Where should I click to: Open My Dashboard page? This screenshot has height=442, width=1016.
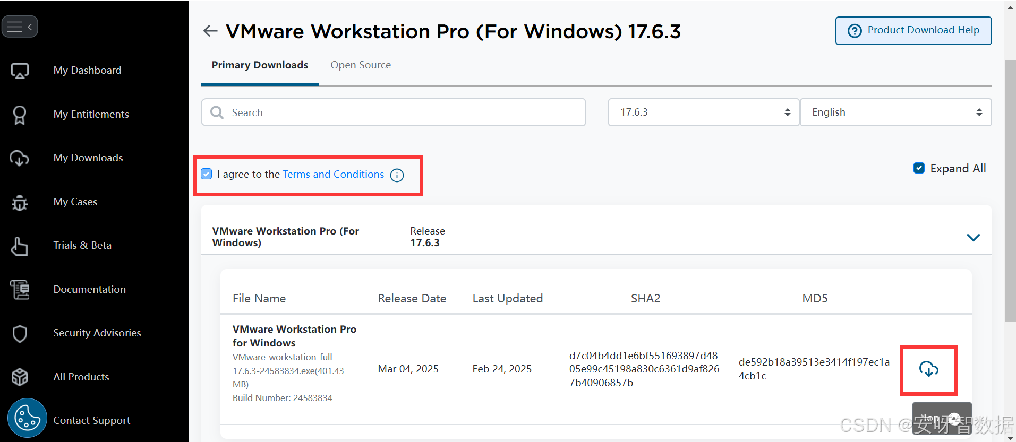click(x=88, y=71)
